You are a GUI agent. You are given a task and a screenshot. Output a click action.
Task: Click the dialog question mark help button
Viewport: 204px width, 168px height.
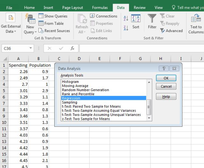click(x=164, y=68)
